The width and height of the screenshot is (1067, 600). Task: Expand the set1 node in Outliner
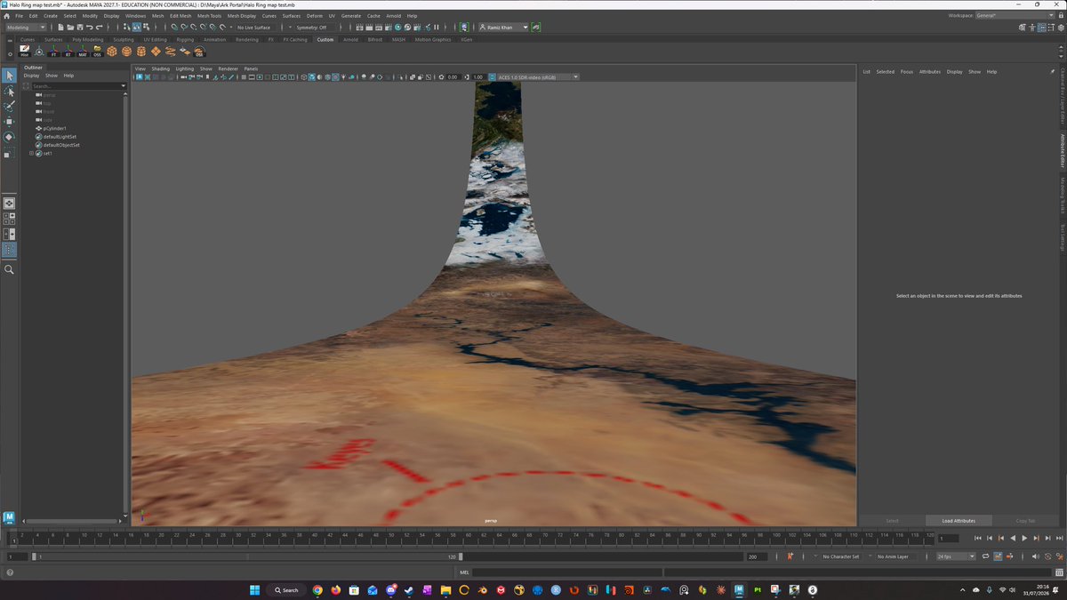point(31,153)
